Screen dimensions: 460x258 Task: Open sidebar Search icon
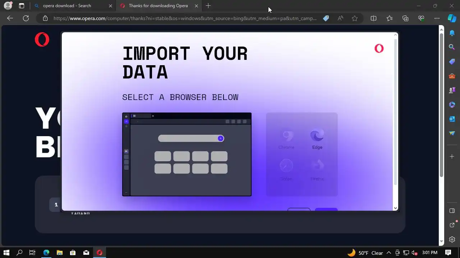[452, 47]
